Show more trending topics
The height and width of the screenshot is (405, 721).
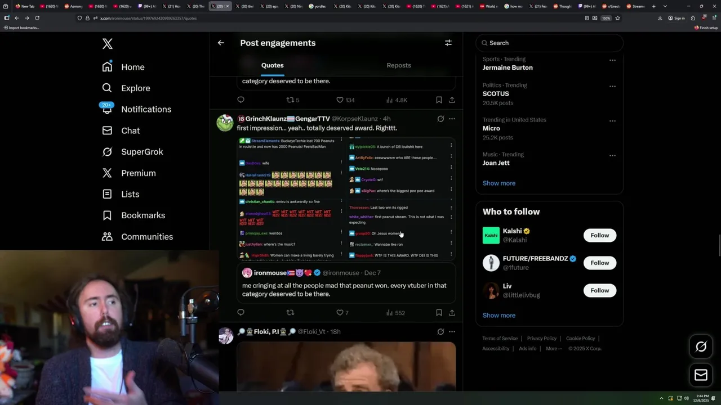499,183
